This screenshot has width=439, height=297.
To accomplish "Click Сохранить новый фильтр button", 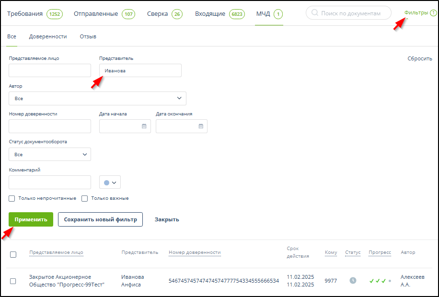I will [100, 219].
